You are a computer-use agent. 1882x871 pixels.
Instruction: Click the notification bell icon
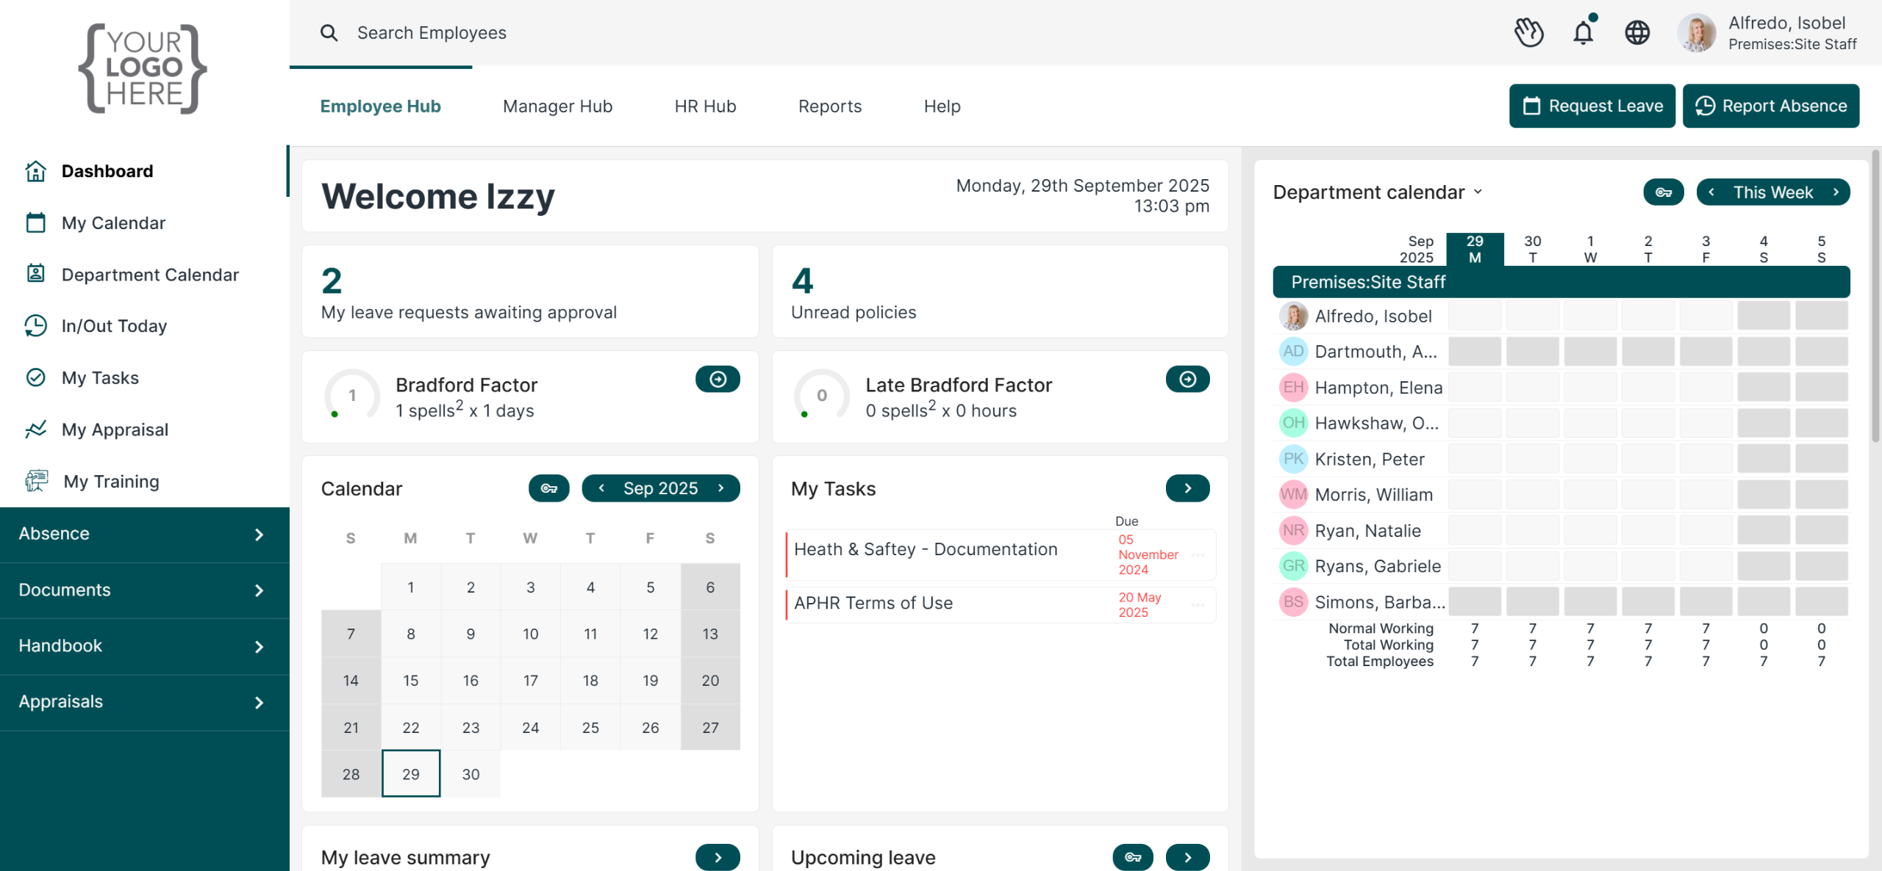1583,32
